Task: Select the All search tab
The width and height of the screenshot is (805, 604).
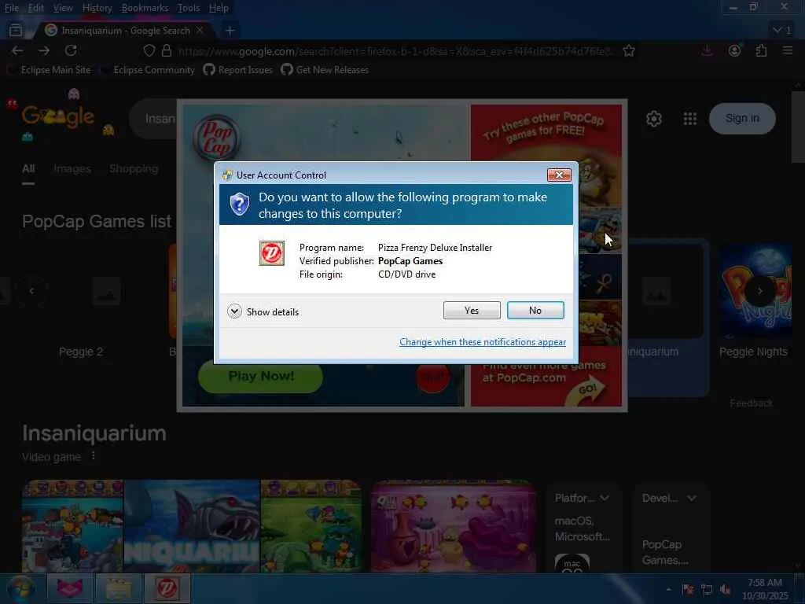Action: pos(28,168)
